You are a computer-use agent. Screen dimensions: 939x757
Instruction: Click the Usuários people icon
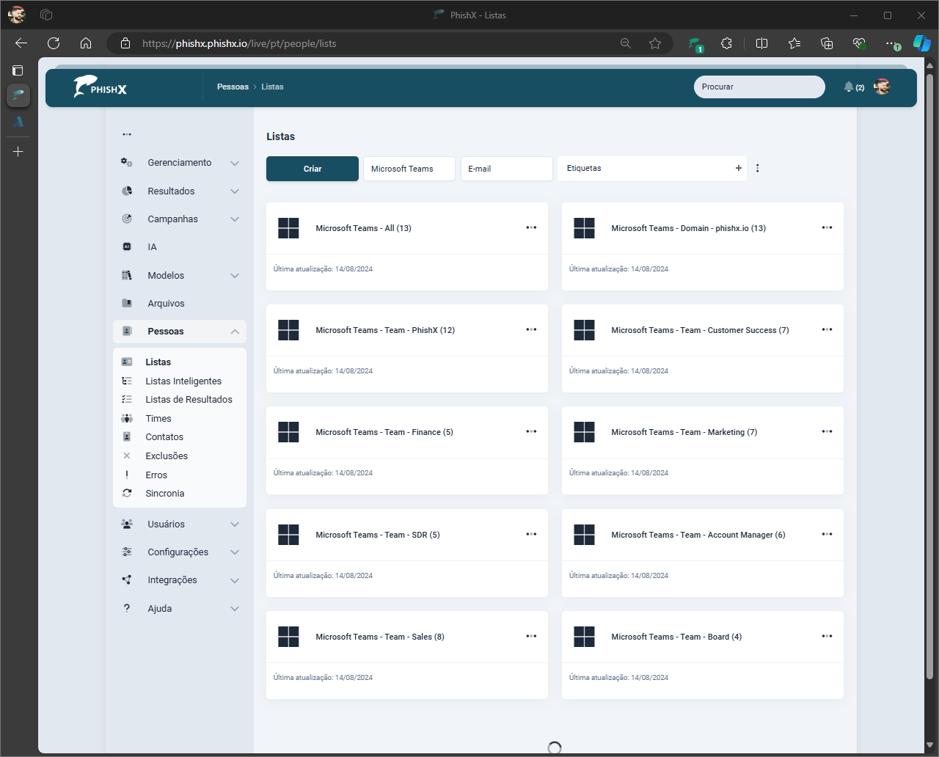[x=127, y=524]
